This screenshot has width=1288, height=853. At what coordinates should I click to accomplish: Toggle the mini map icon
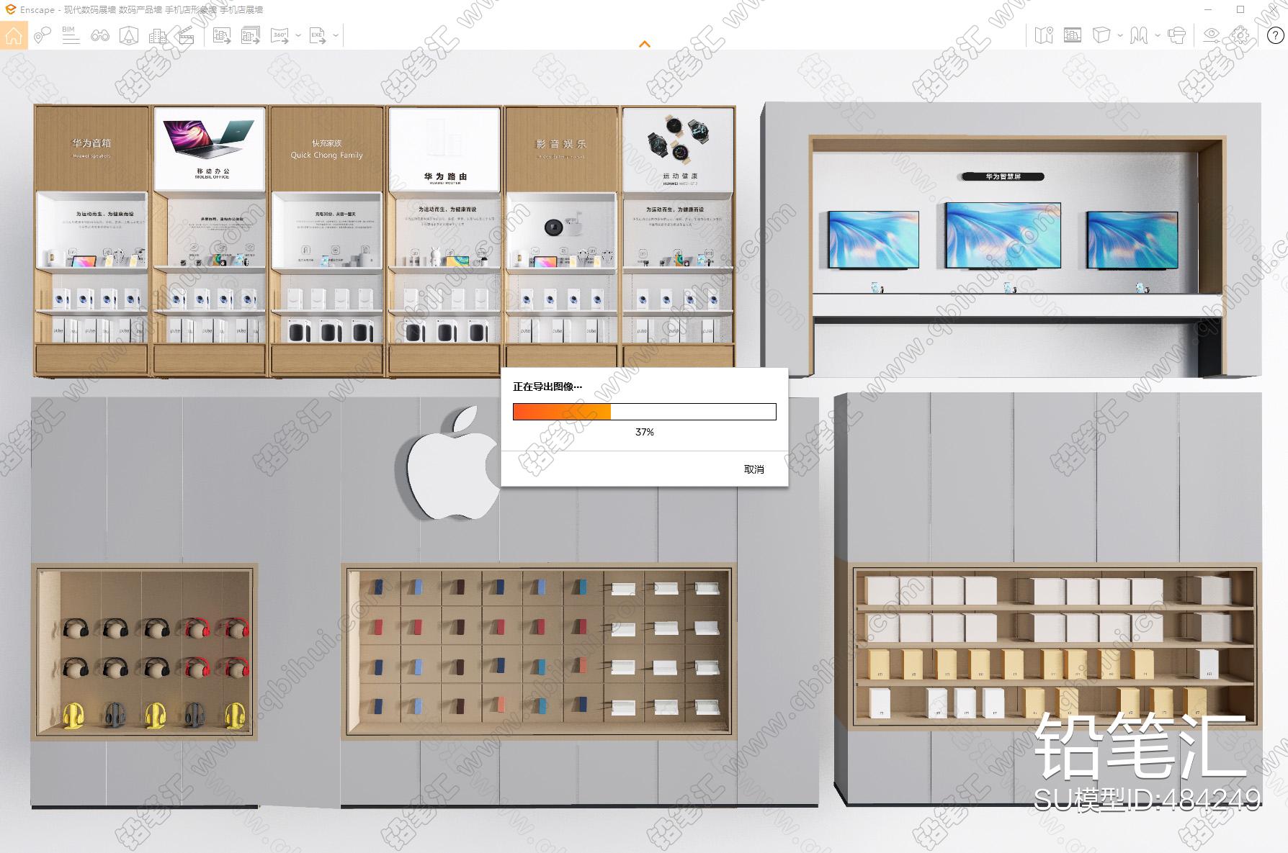(1044, 35)
